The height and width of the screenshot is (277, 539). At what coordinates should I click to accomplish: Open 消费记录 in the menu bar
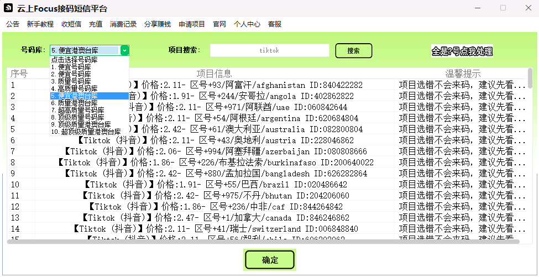[x=123, y=24]
